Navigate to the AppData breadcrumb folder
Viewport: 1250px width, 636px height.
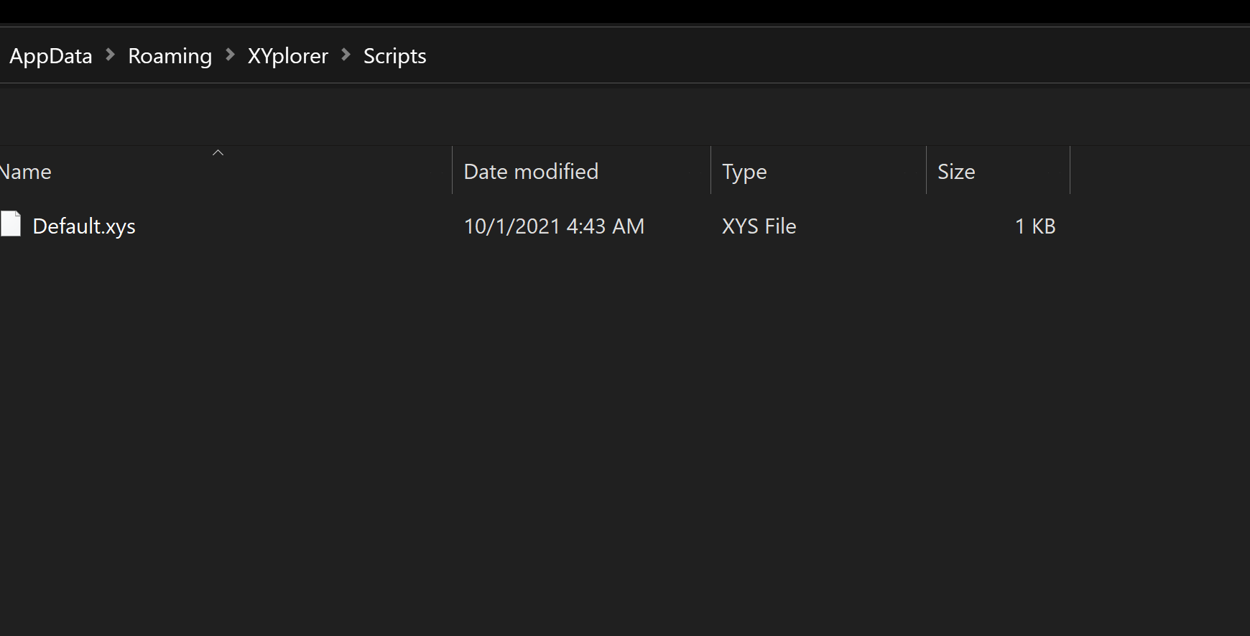click(50, 55)
